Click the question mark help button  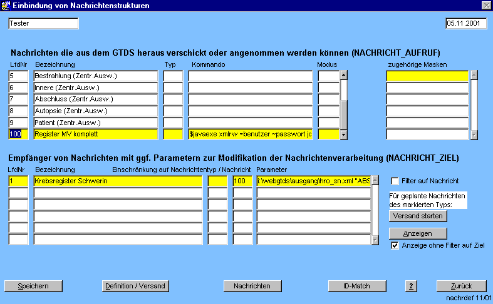(x=411, y=286)
